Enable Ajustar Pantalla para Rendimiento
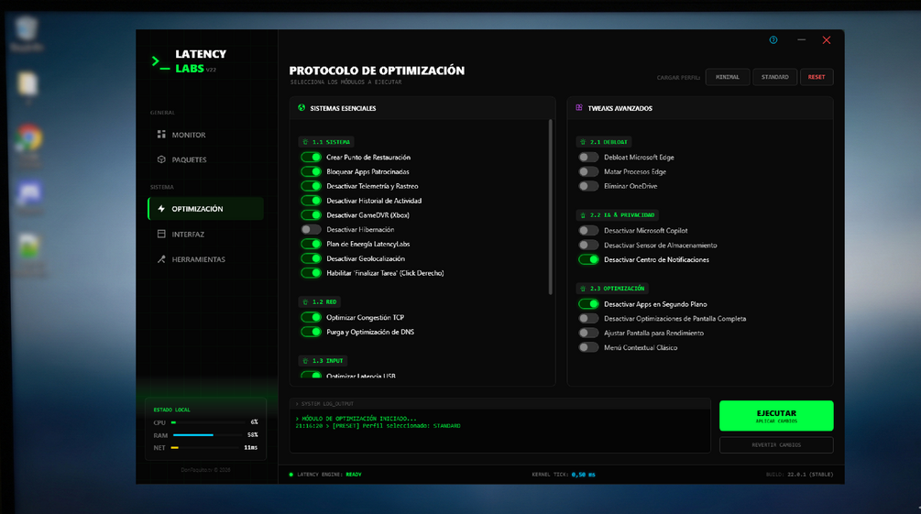The width and height of the screenshot is (921, 514). 588,334
